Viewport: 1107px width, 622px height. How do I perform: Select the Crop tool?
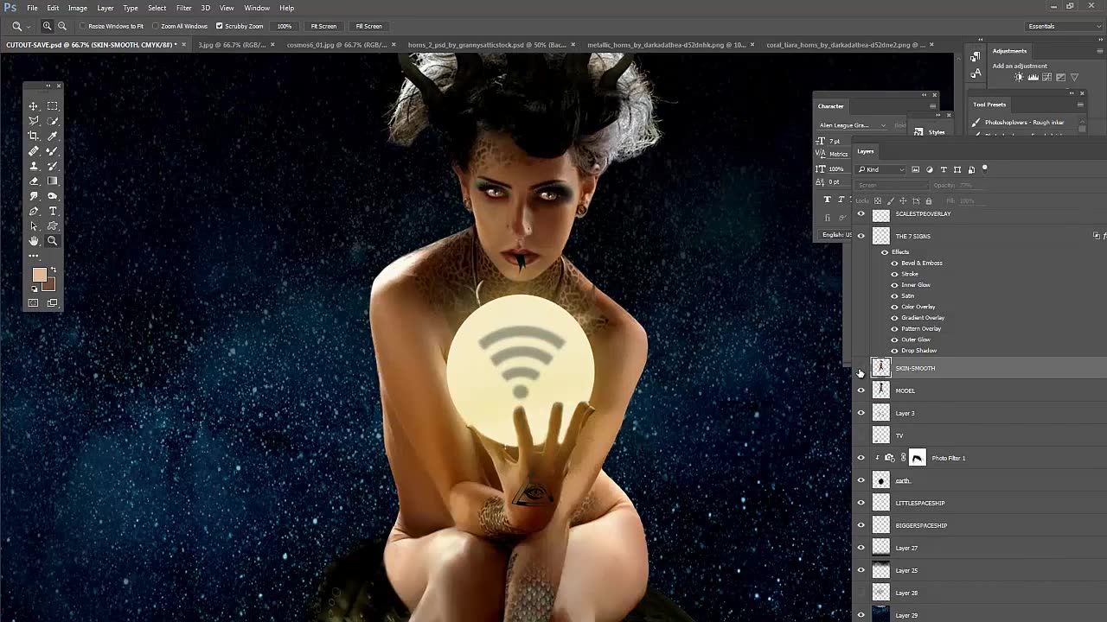click(34, 136)
